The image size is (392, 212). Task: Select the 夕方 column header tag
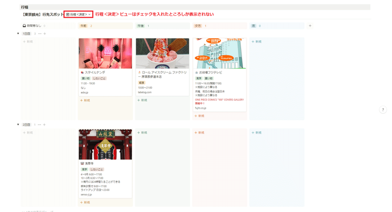[198, 26]
